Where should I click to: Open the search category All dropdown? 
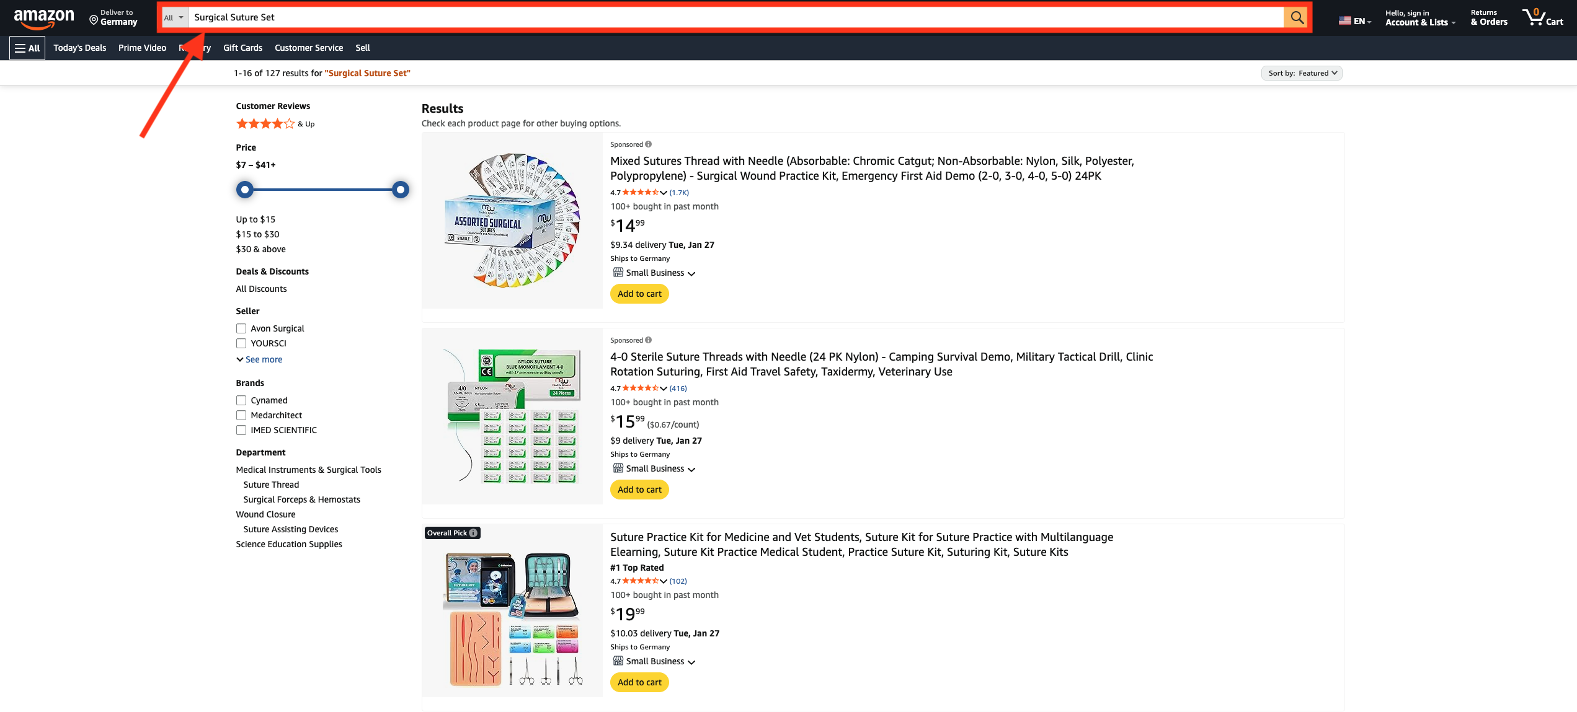174,17
